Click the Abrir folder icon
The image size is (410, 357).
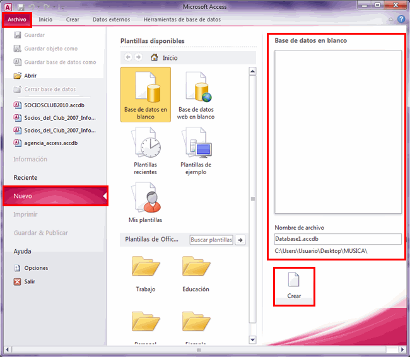point(18,76)
